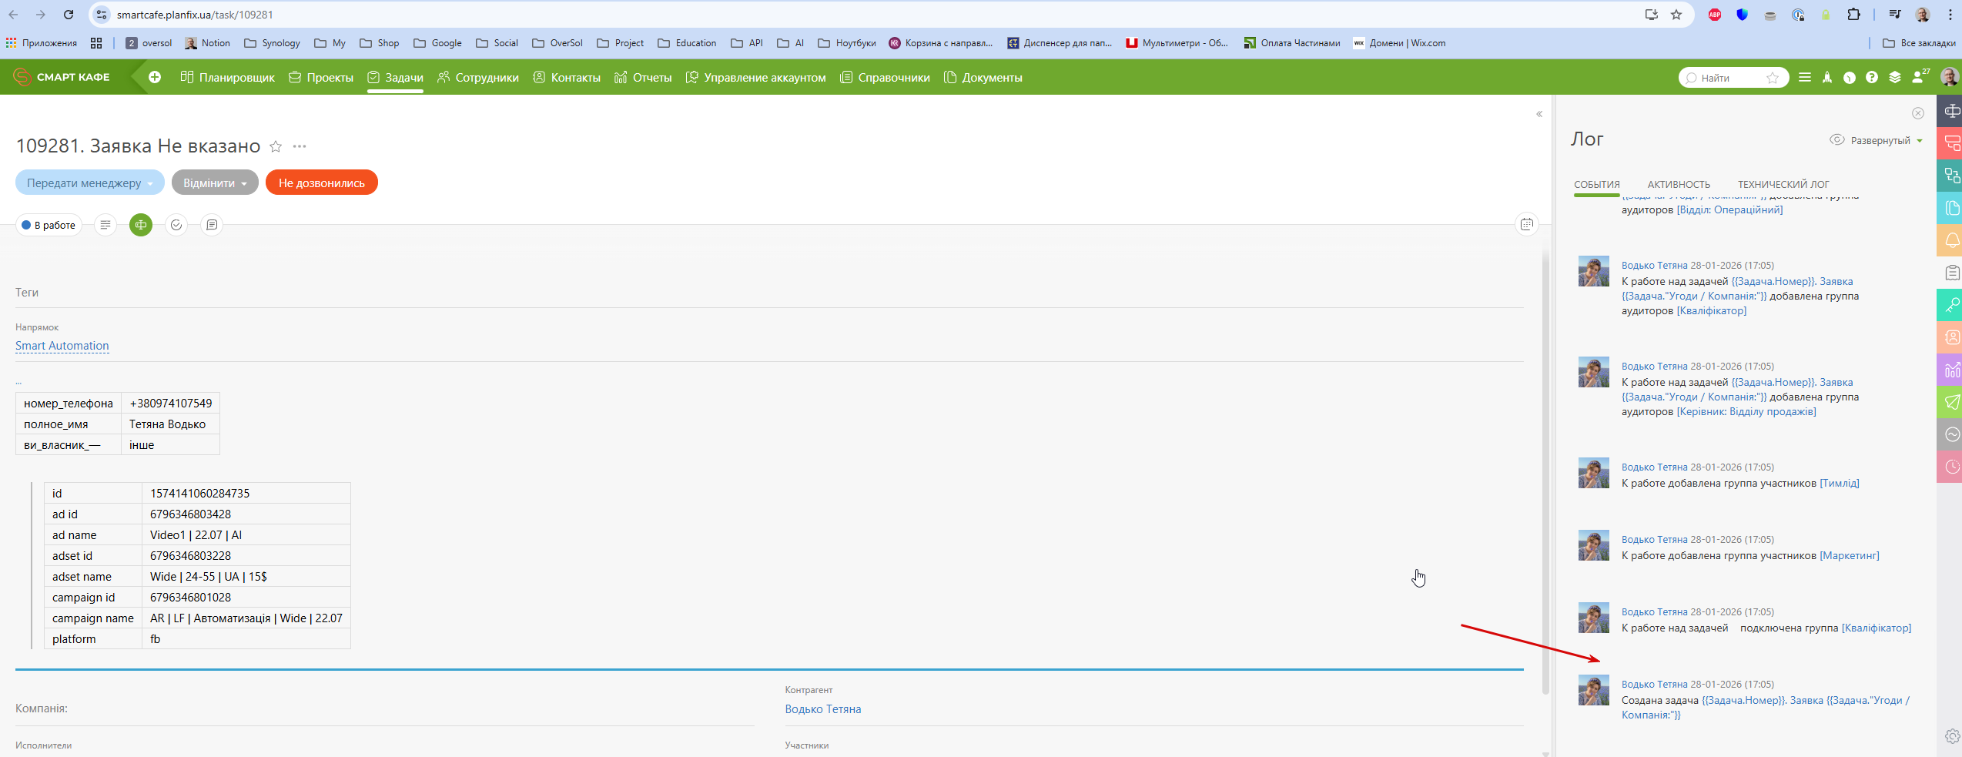
Task: Open the comments speech bubble icon
Action: click(212, 225)
